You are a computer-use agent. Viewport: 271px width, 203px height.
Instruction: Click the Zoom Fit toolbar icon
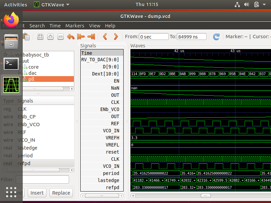tap(40, 37)
